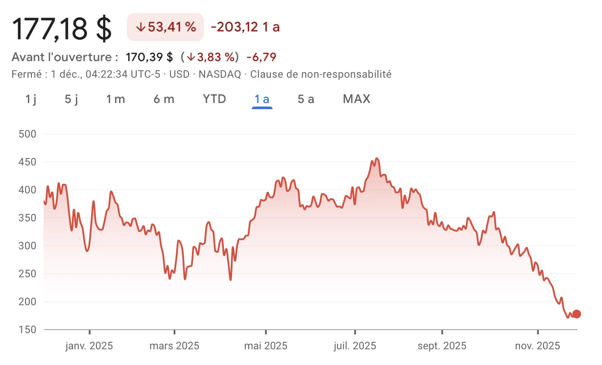Select the 1 m chart view
This screenshot has height=365, width=602.
point(116,99)
